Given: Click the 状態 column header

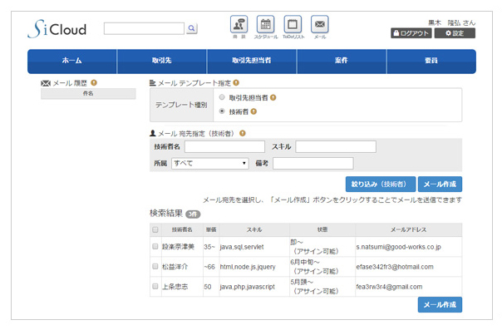Looking at the screenshot, I should [322, 229].
